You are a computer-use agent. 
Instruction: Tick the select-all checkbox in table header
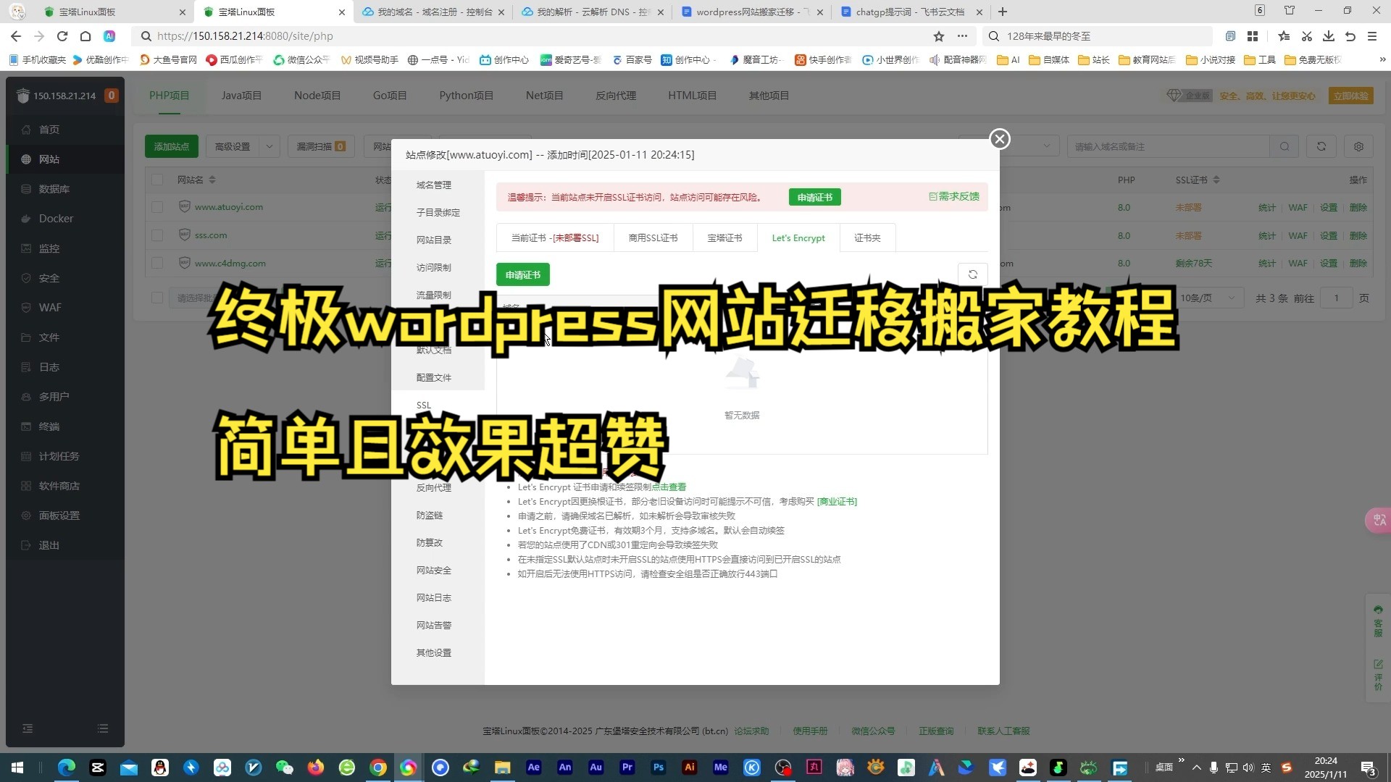click(x=157, y=180)
